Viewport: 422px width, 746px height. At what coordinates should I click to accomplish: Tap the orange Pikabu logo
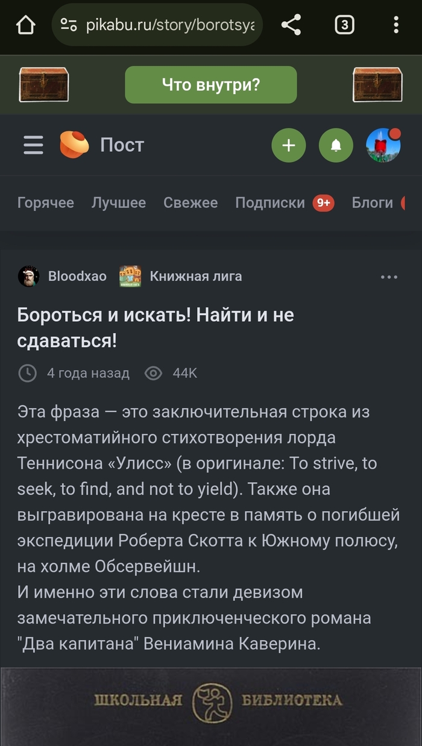(x=74, y=145)
